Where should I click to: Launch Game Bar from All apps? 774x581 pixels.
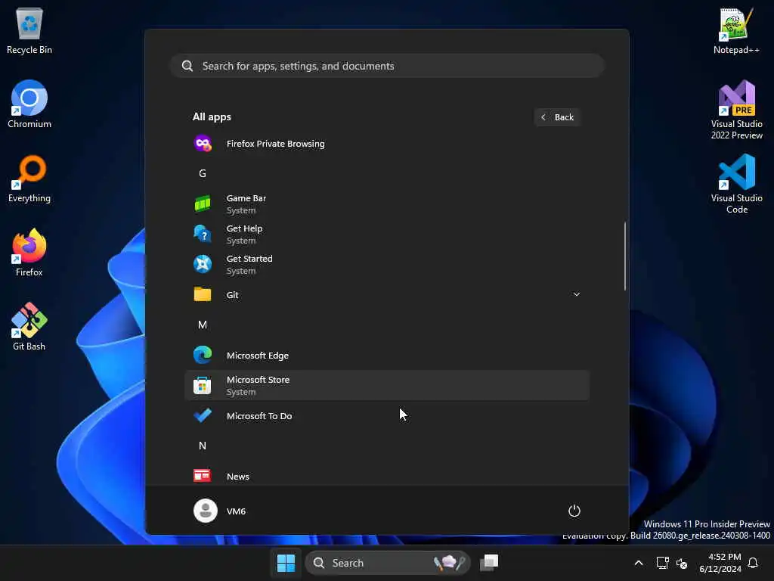pos(387,204)
